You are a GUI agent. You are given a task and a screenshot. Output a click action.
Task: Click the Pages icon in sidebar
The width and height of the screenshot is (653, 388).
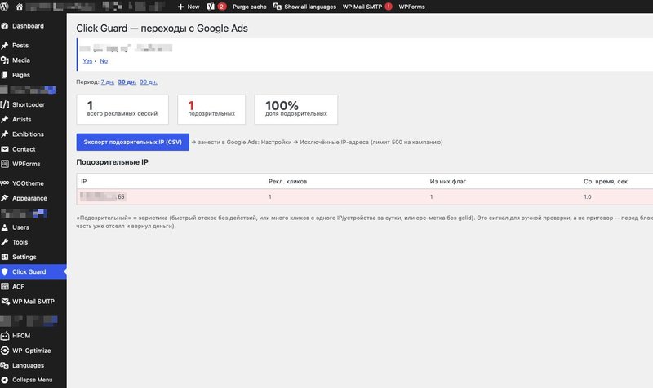click(x=5, y=75)
